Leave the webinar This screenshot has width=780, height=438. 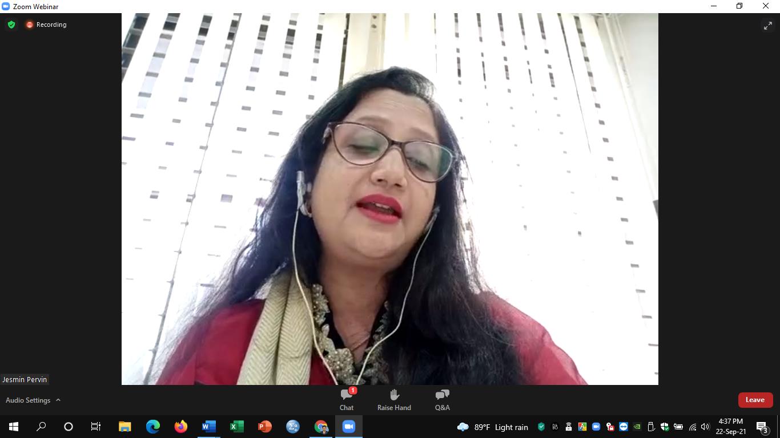click(x=755, y=400)
